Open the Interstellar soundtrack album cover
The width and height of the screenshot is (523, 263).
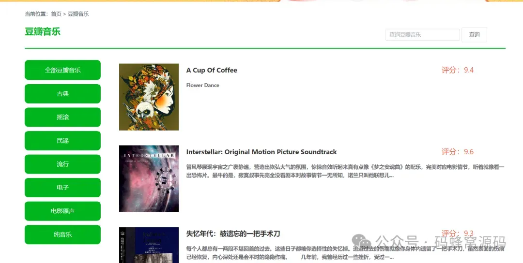click(149, 179)
